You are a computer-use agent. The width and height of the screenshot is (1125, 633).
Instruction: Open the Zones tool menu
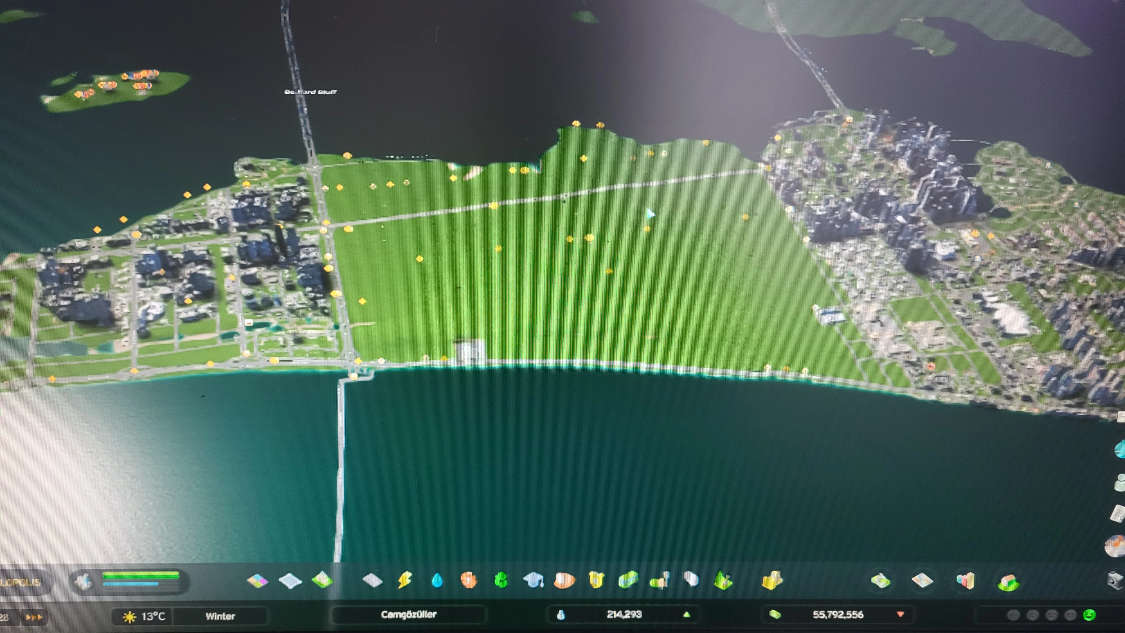[x=258, y=581]
